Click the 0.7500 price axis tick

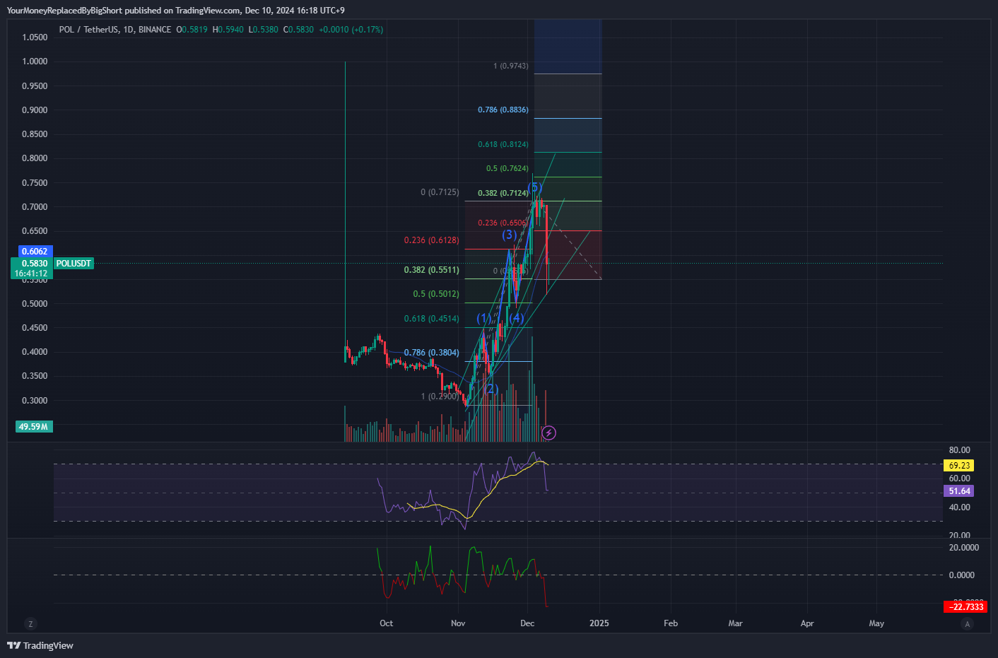35,183
